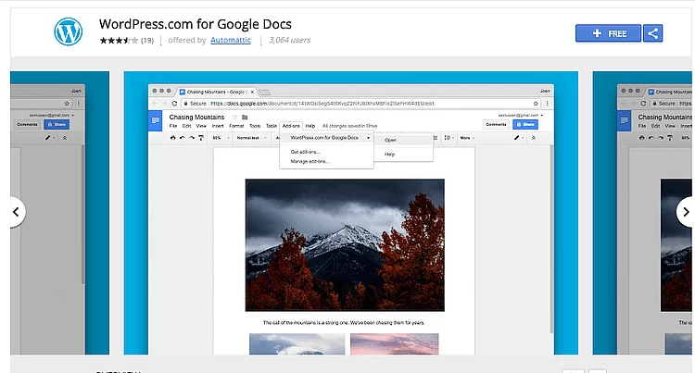Click the WordPress logo icon
Screen dimensions: 695x373
point(68,33)
